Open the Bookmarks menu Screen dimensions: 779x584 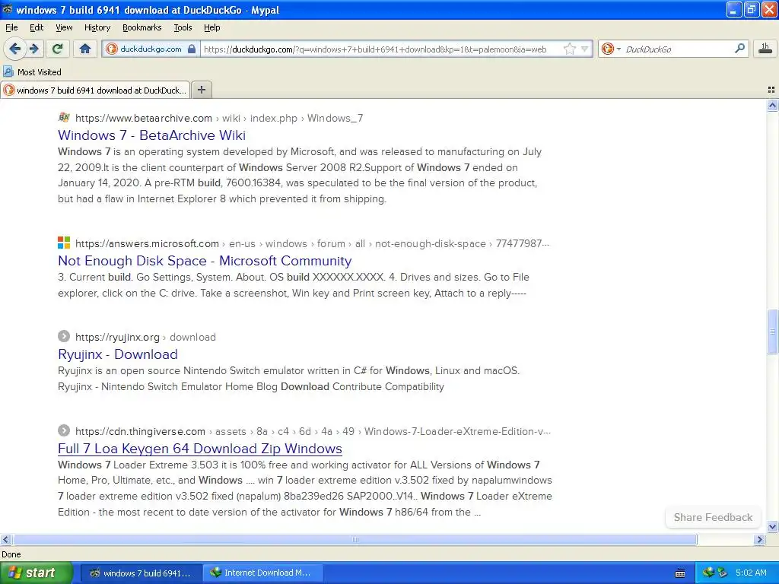[x=141, y=28]
